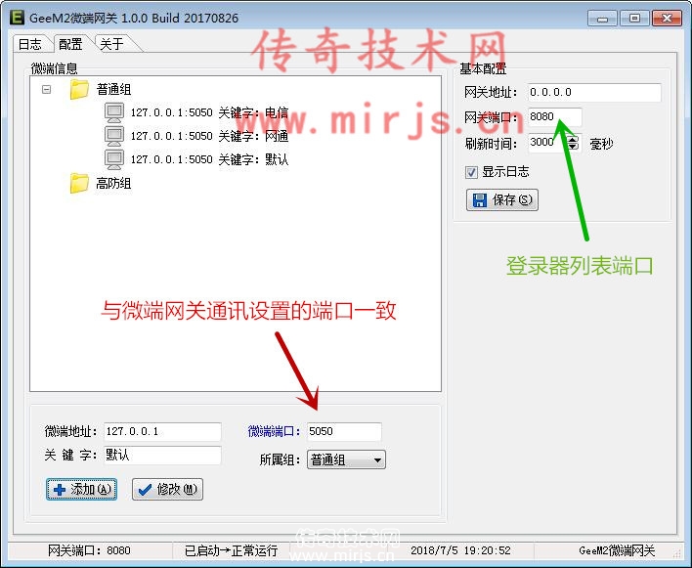
Task: Click the 添加(A) button
Action: [82, 490]
